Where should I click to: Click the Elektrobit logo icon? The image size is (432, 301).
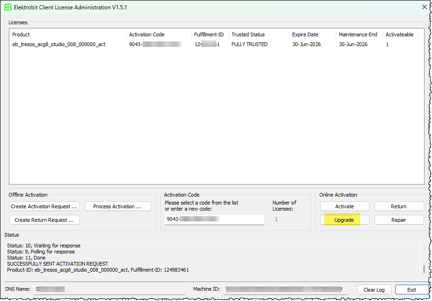pos(7,7)
